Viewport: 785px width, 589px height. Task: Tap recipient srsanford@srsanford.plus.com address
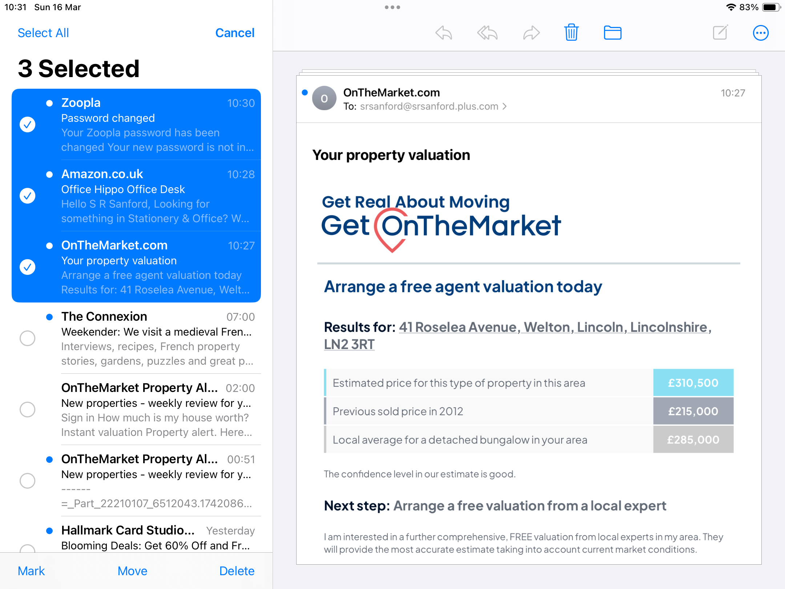tap(429, 107)
